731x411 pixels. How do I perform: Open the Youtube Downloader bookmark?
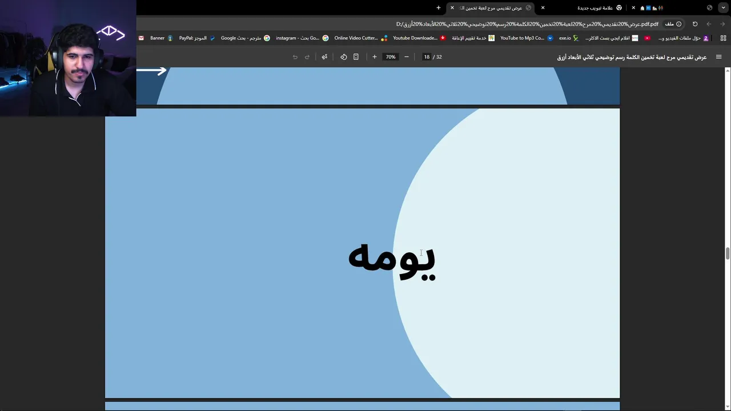(419, 38)
